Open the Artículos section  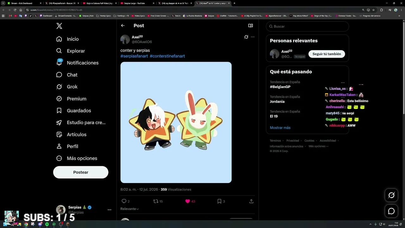[71, 135]
